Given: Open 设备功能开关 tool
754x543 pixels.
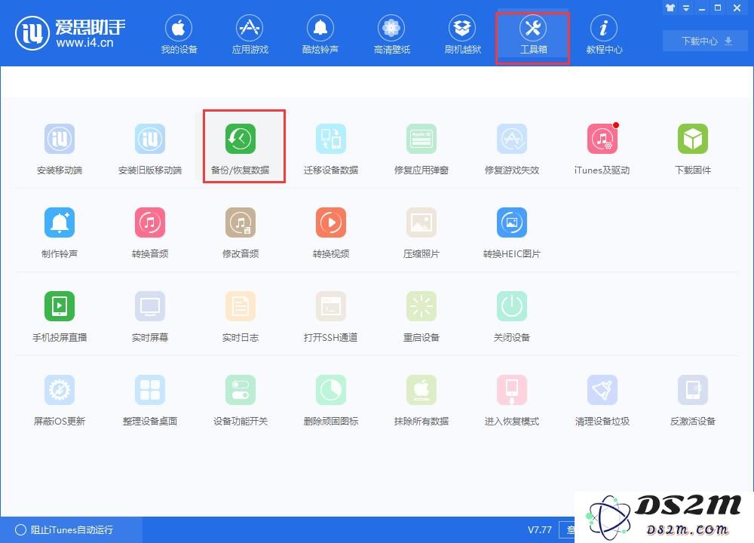Looking at the screenshot, I should tap(241, 400).
